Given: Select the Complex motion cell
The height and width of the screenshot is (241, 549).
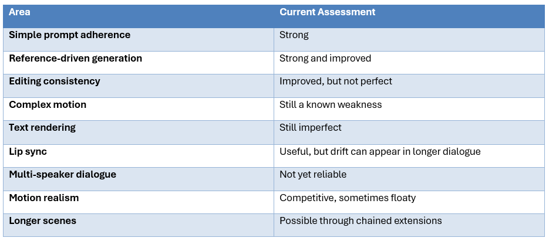Looking at the screenshot, I should 139,109.
